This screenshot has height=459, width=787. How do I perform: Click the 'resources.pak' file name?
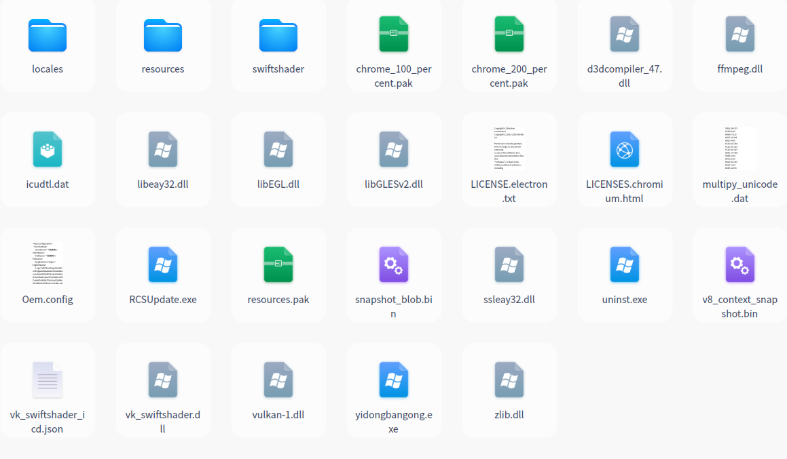[278, 300]
